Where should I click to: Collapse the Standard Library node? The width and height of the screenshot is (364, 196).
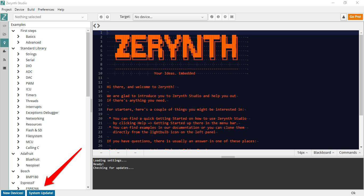[x=13, y=48]
